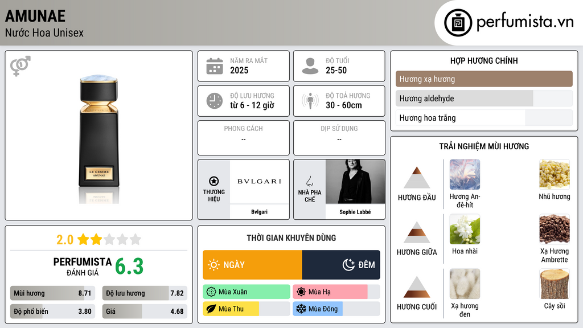
Task: Open the Xạ hương đen note image
Action: click(x=465, y=284)
